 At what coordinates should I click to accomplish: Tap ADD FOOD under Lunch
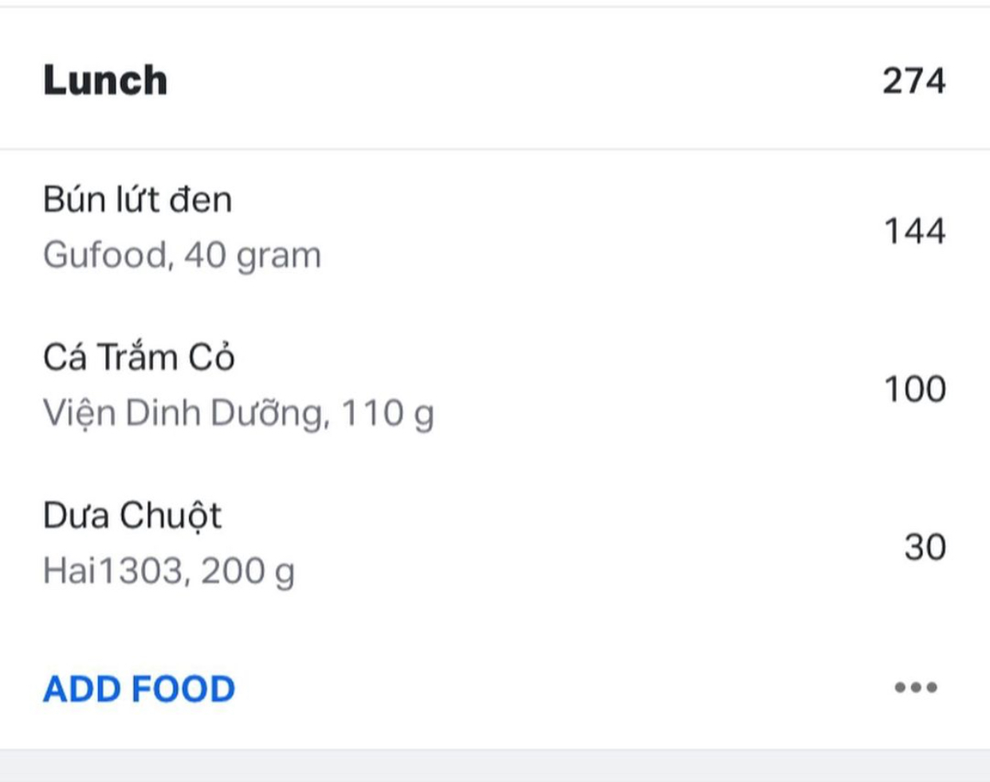(x=139, y=689)
